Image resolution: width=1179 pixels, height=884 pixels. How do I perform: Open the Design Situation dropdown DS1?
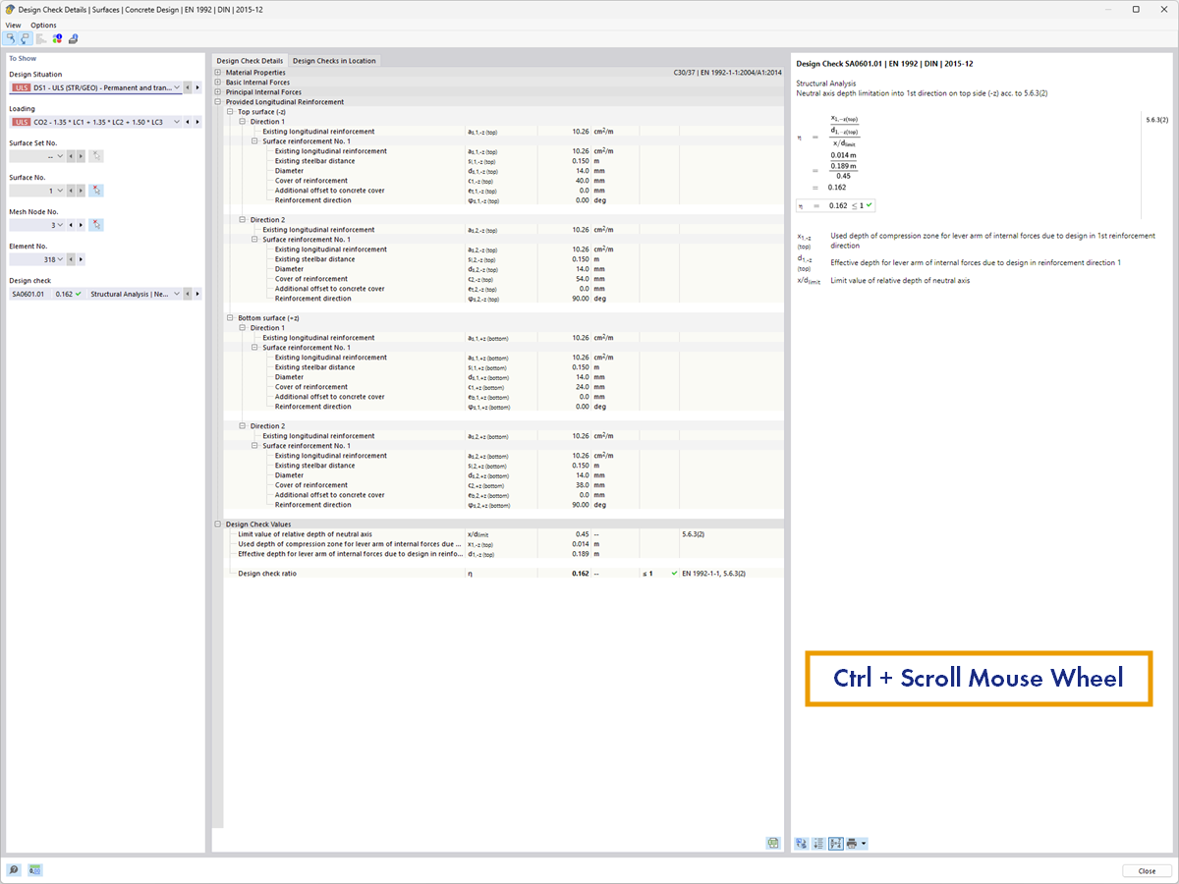(177, 87)
